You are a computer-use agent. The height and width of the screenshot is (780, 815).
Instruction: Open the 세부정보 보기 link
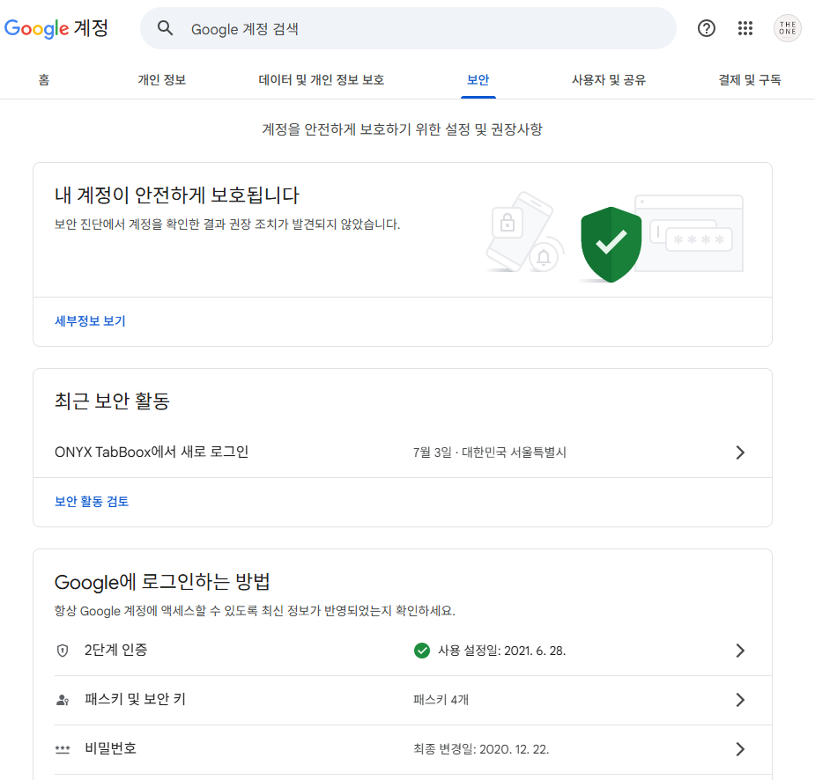pyautogui.click(x=89, y=321)
